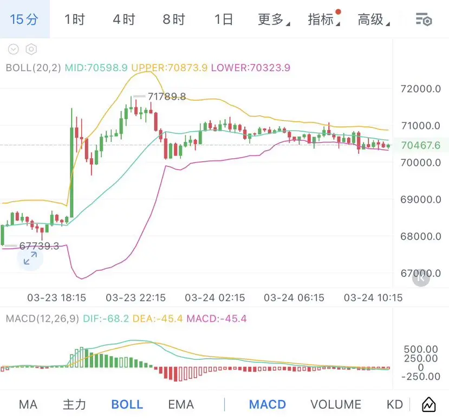This screenshot has height=419, width=449.
Task: Tap the current price label 70467.6
Action: [421, 145]
